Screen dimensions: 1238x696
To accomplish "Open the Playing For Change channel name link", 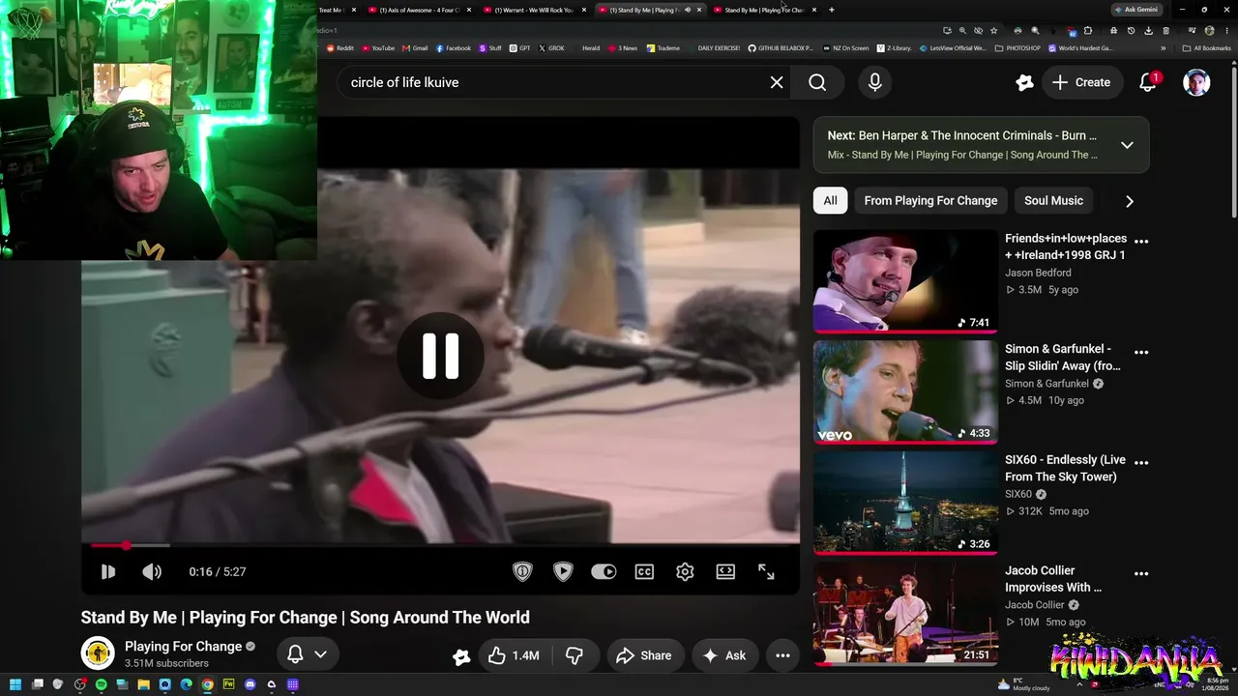I will click(183, 646).
